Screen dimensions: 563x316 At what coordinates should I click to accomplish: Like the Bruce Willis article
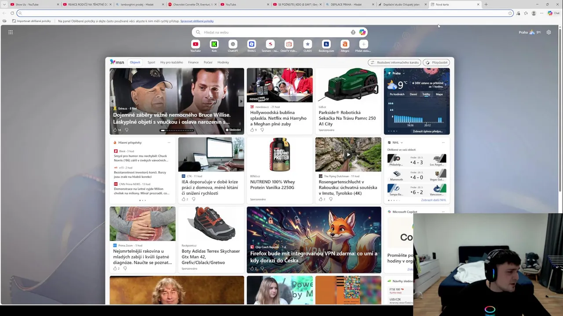click(115, 130)
